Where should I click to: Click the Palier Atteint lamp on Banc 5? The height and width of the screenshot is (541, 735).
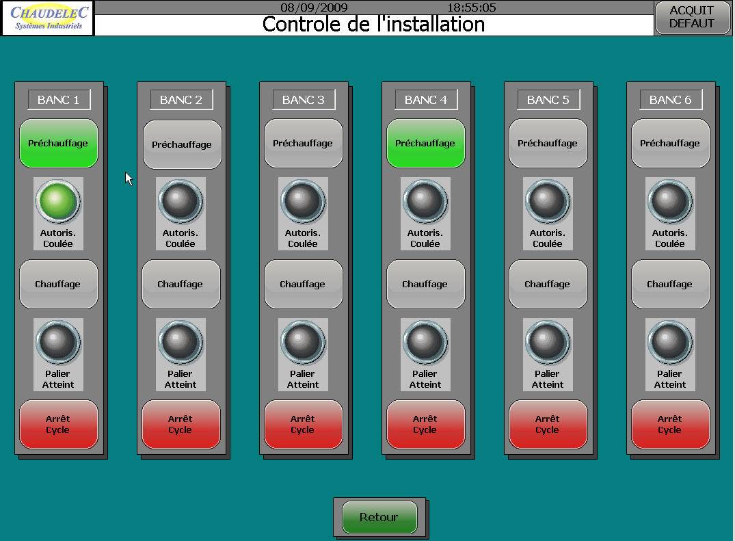click(547, 342)
